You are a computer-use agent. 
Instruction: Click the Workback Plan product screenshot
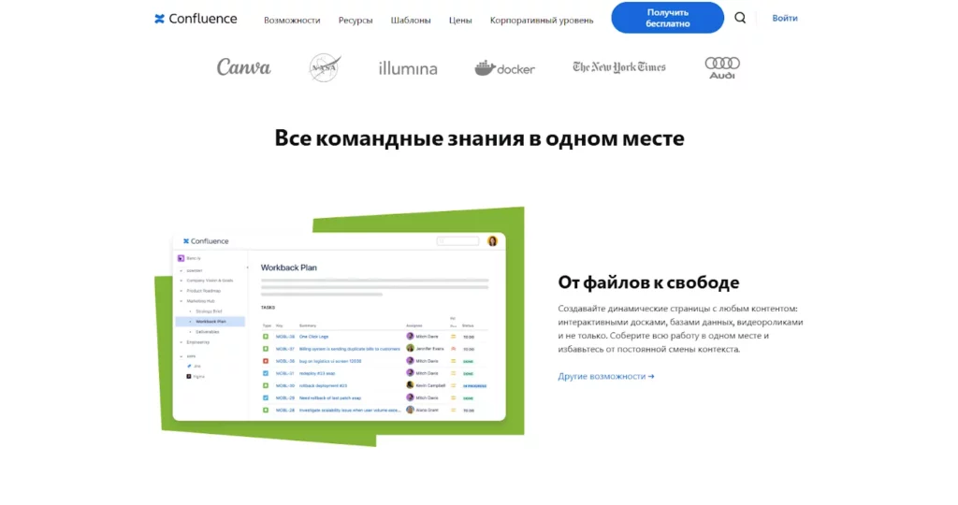[x=339, y=326]
